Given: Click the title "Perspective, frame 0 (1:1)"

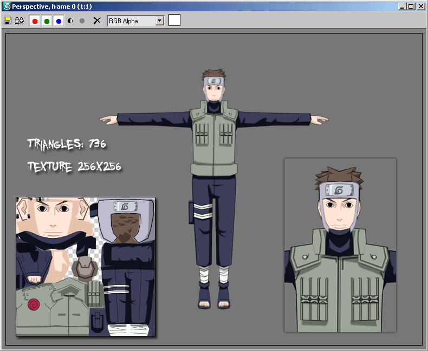Looking at the screenshot, I should click(52, 6).
